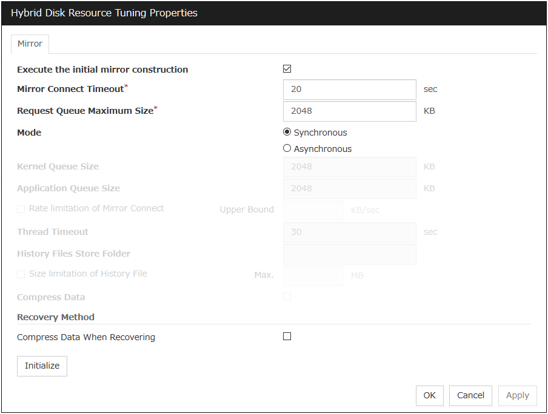
Task: Focus the Request Queue Maximum Size field
Action: (x=349, y=111)
